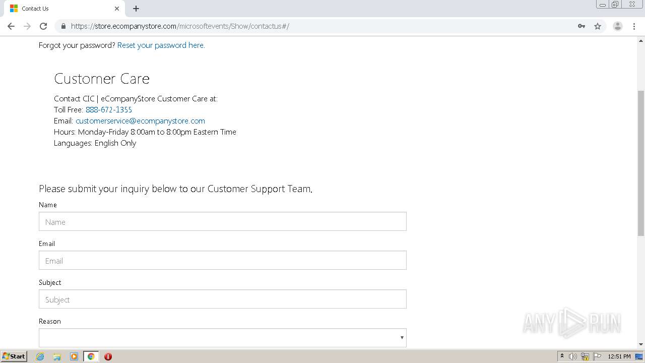
Task: Click the page vertical scrollbar thumb
Action: pos(641,163)
